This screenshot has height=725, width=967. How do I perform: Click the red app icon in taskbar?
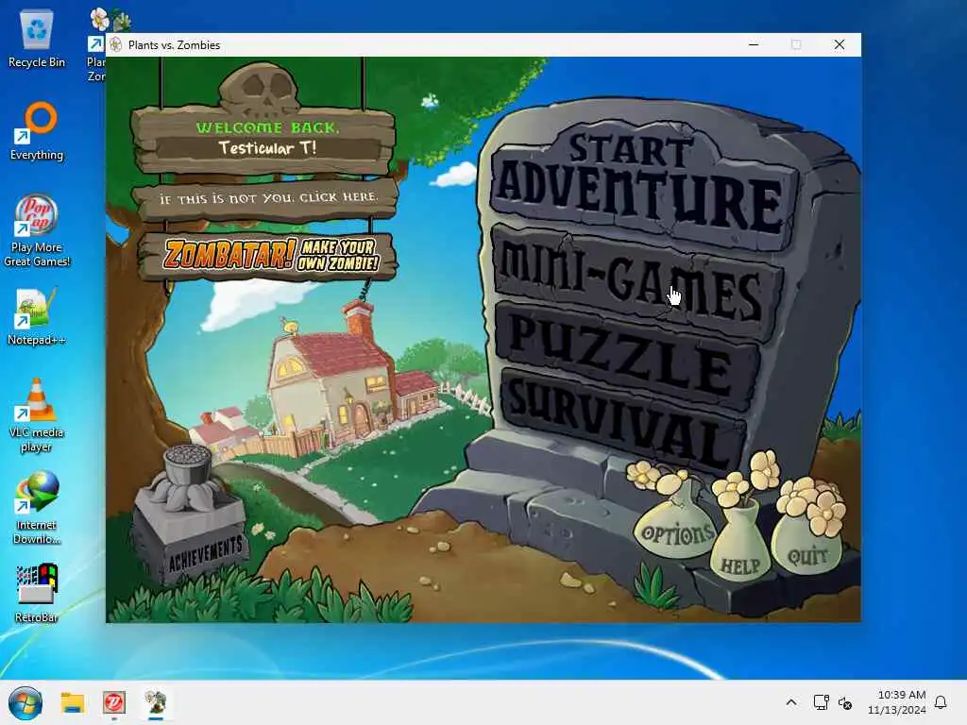point(114,702)
